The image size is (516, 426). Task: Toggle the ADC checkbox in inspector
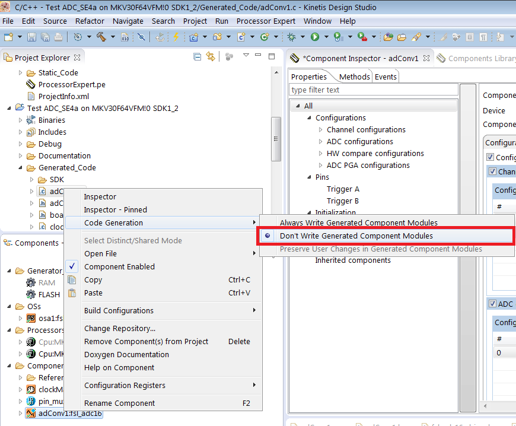(x=492, y=304)
